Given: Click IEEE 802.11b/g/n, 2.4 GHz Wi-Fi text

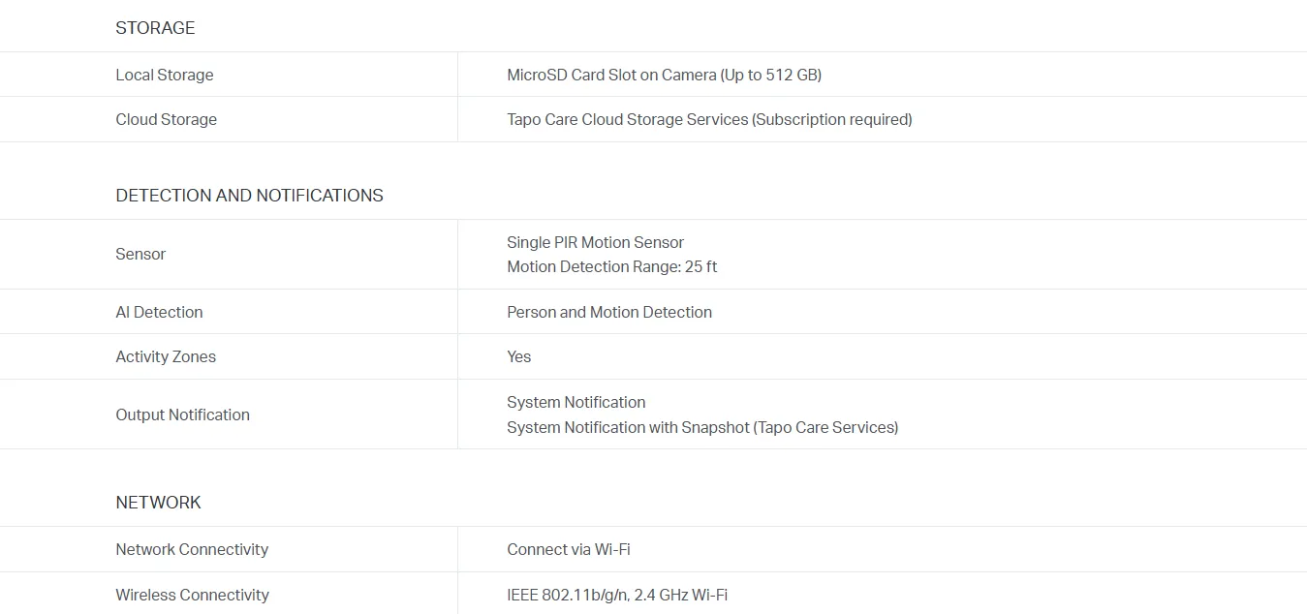Looking at the screenshot, I should (x=616, y=595).
